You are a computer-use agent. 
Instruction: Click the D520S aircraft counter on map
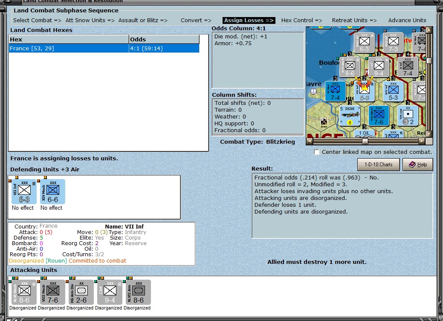pyautogui.click(x=350, y=116)
